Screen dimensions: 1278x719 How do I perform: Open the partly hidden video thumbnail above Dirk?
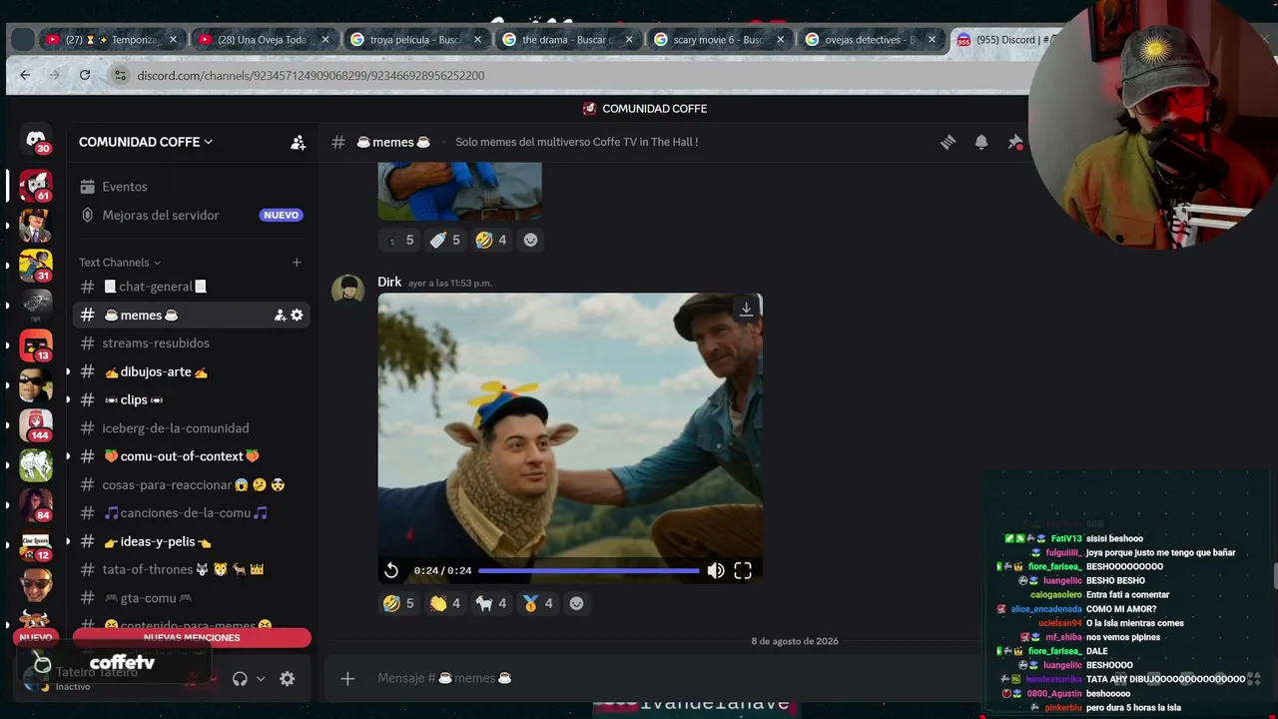(x=459, y=191)
